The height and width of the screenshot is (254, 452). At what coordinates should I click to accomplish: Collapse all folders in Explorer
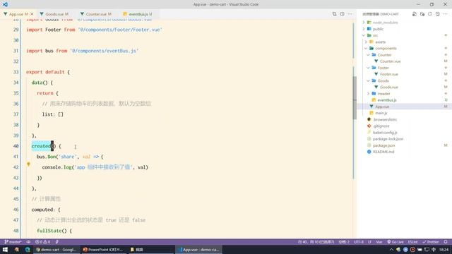pos(437,14)
